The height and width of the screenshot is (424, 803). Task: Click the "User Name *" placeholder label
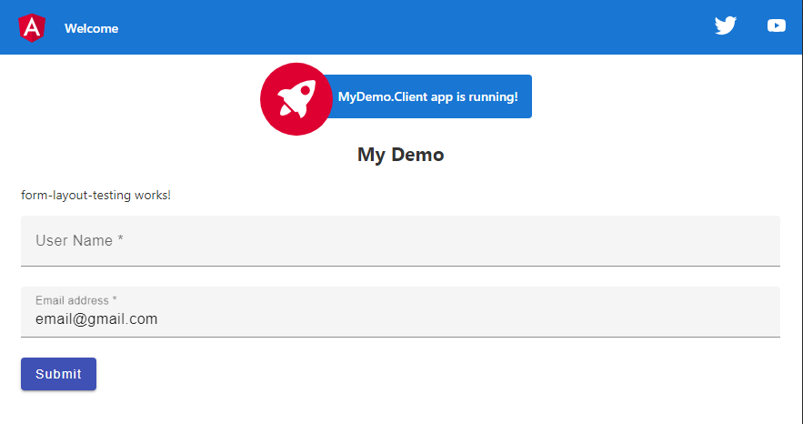[x=79, y=241]
